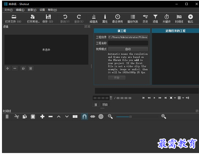
Task: Click the play button
Action: coord(154,98)
